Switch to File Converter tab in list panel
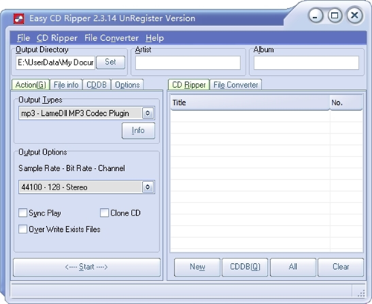Image resolution: width=372 pixels, height=304 pixels. pyautogui.click(x=236, y=85)
